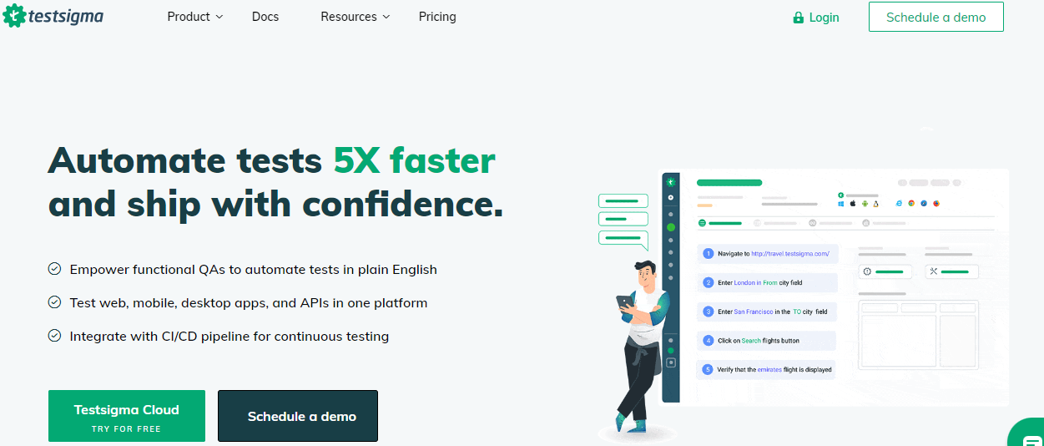Click the Login link text
Screen dimensions: 1044x446
[824, 18]
